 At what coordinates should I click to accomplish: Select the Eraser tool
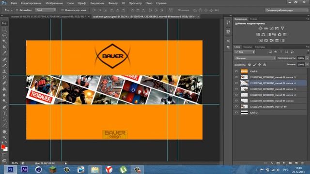(4, 83)
